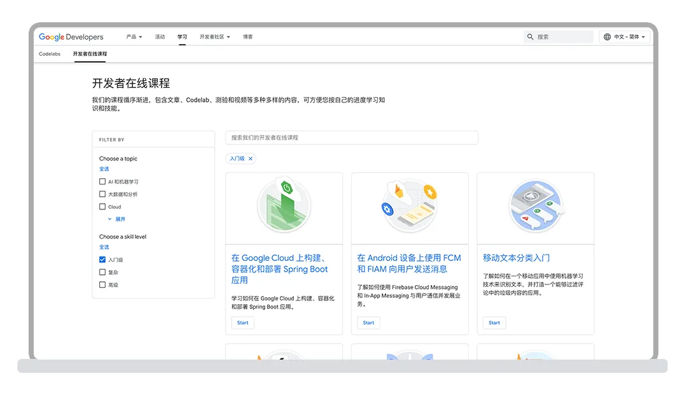This screenshot has height=399, width=687.
Task: Click 全选 under Choose a skill level
Action: (x=104, y=247)
